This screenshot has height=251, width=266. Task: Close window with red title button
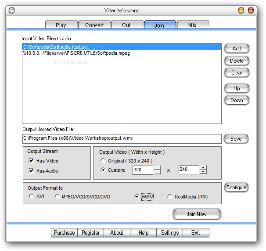[x=251, y=10]
